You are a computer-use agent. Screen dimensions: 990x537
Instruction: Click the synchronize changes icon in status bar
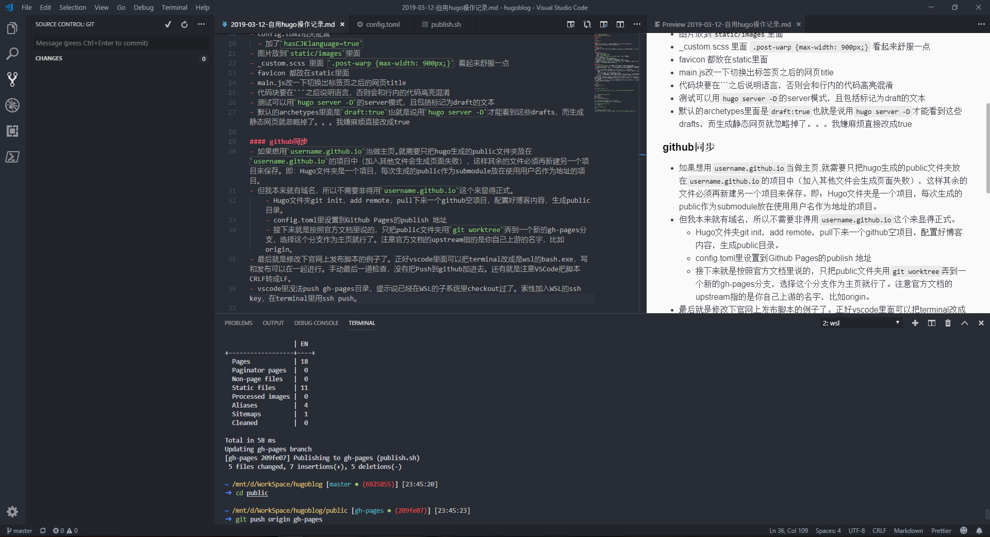tap(43, 531)
